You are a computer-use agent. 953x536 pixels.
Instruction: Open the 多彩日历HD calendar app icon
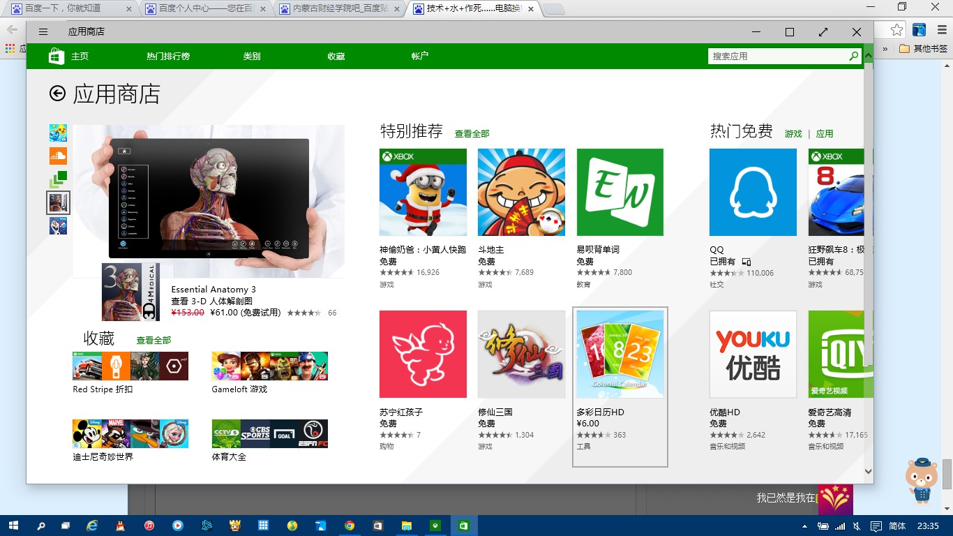coord(620,354)
